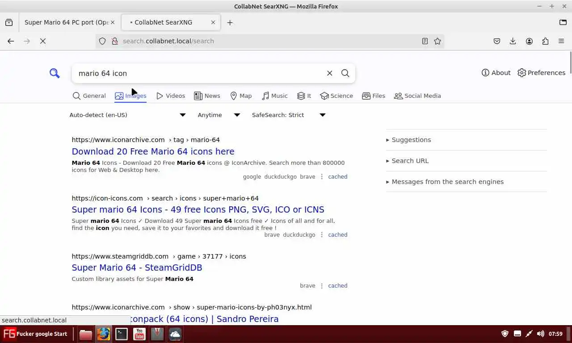The width and height of the screenshot is (572, 343).
Task: Switch to Files category
Action: [x=374, y=96]
